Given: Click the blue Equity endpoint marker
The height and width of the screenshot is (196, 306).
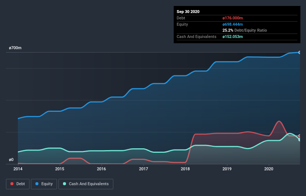Looking at the screenshot, I should [x=300, y=53].
